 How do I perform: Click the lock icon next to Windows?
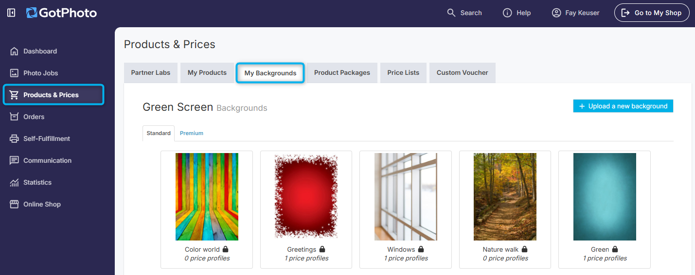[x=421, y=249]
